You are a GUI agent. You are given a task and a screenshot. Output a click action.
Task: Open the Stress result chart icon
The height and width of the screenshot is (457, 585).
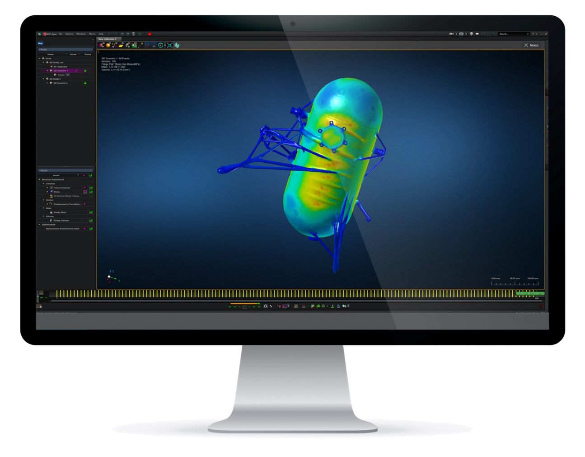(91, 192)
